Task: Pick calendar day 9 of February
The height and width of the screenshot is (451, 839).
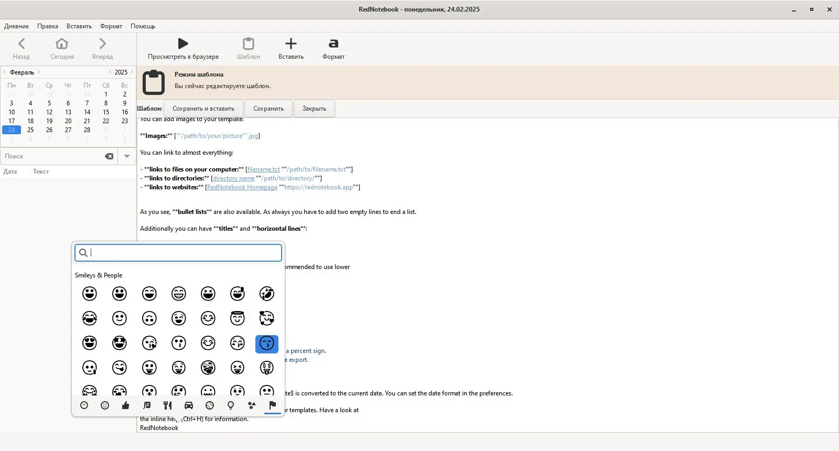Action: point(125,103)
